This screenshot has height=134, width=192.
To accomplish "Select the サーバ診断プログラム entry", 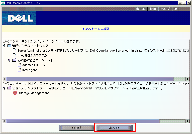I will pyautogui.click(x=32, y=56).
